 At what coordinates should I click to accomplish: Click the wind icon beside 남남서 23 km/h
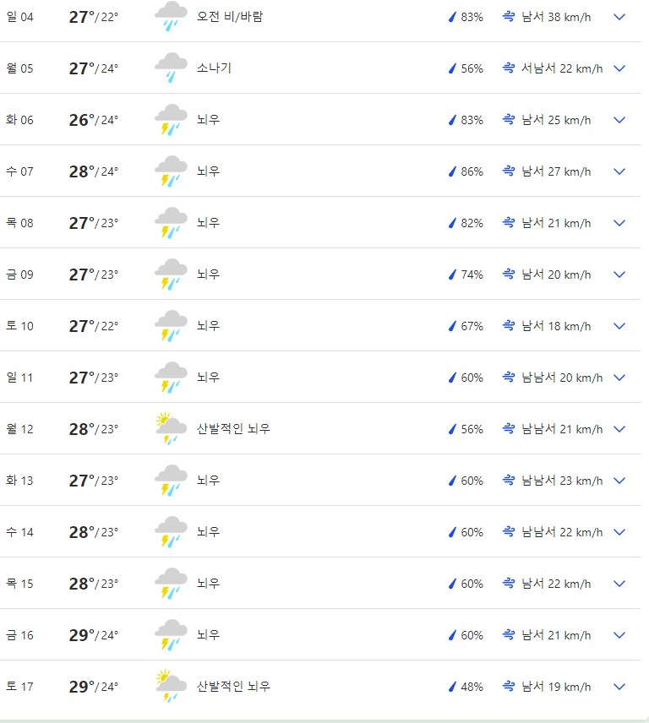[509, 481]
